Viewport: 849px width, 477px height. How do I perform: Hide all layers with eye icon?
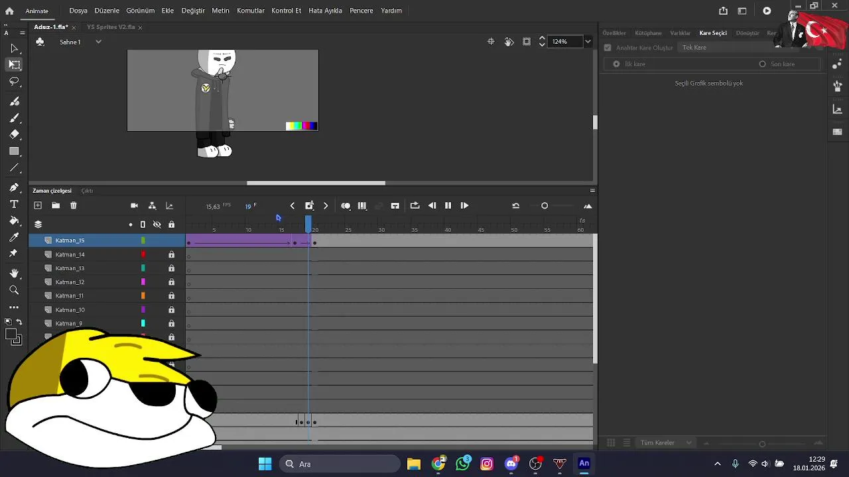(x=157, y=225)
